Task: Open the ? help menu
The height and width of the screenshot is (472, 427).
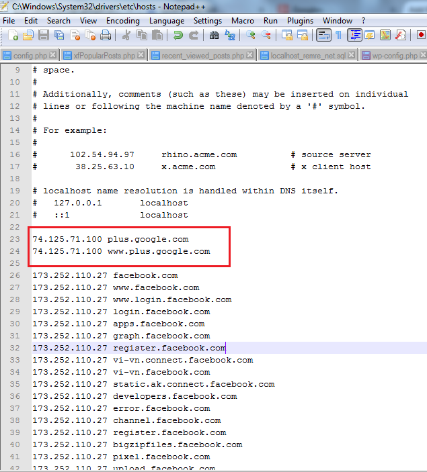Action: coord(363,21)
